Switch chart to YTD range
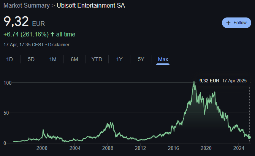 (97, 59)
